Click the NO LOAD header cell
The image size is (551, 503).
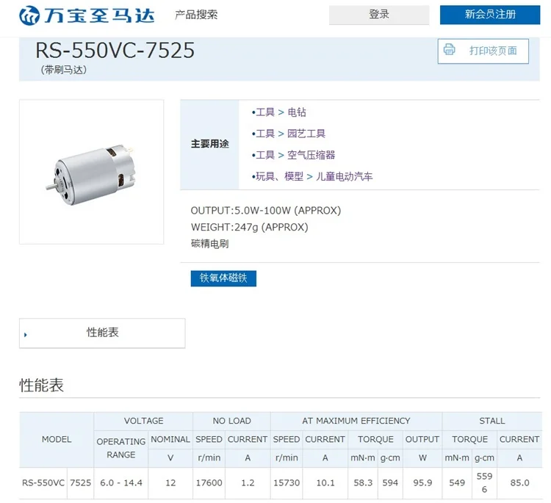(x=231, y=421)
